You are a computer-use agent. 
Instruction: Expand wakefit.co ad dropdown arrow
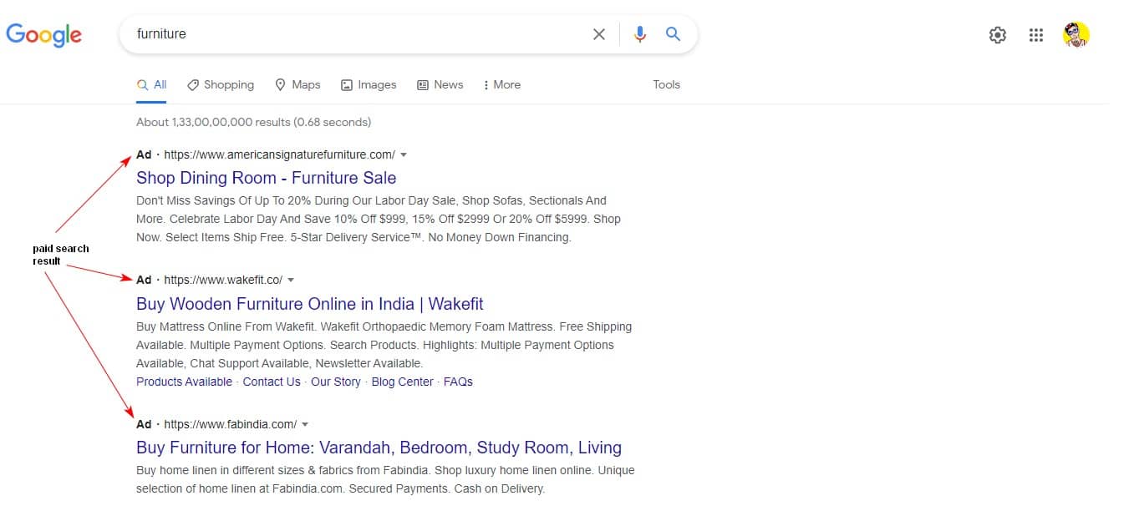(x=291, y=281)
